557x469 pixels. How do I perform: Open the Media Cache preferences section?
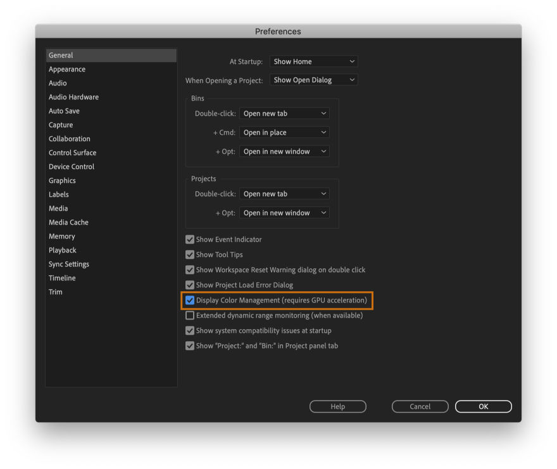[68, 222]
